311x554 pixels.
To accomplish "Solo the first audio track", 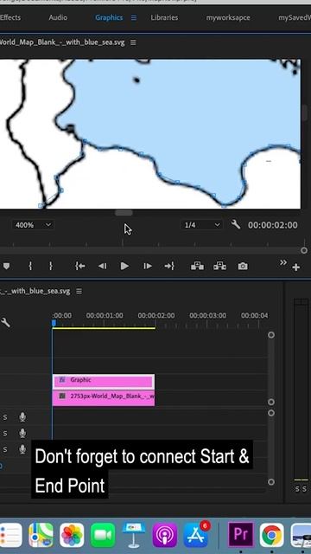I will (x=5, y=417).
